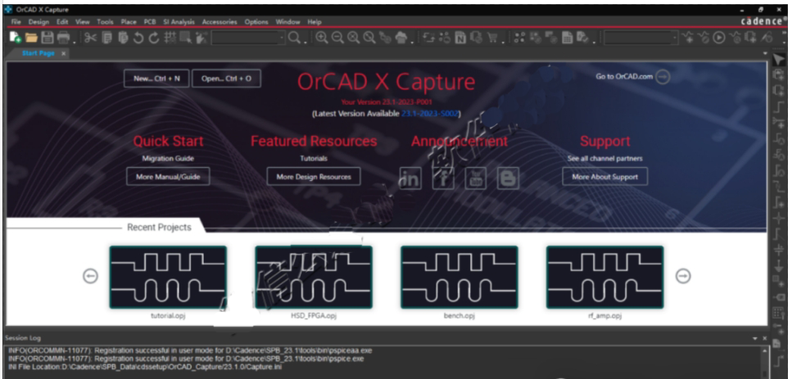Viewport: 788px width, 379px height.
Task: Click the left arrow in Recent Projects
Action: click(x=90, y=276)
